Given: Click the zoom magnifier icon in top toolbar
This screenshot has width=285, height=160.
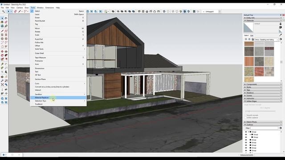Looking at the screenshot, I should pyautogui.click(x=3, y=12).
